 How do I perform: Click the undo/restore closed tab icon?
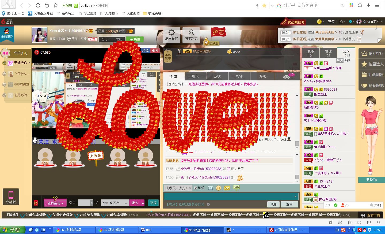(x=47, y=5)
